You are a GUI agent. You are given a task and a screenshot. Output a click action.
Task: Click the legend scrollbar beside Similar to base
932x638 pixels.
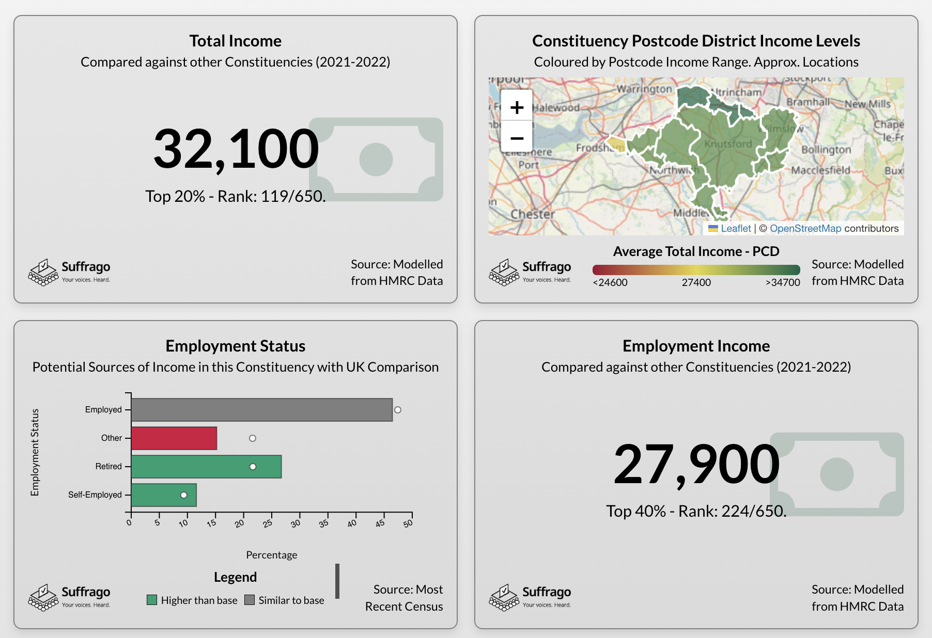click(337, 581)
